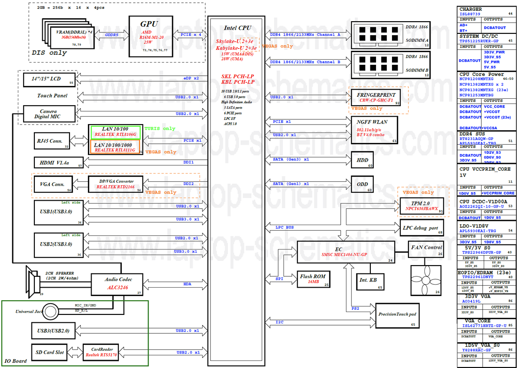Select the HDMI V1.4a block

pyautogui.click(x=58, y=163)
